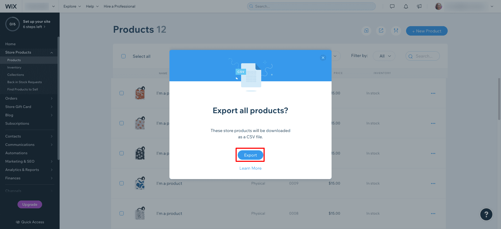Open the import products icon
Screen dimensions: 501x229
[x=366, y=31]
